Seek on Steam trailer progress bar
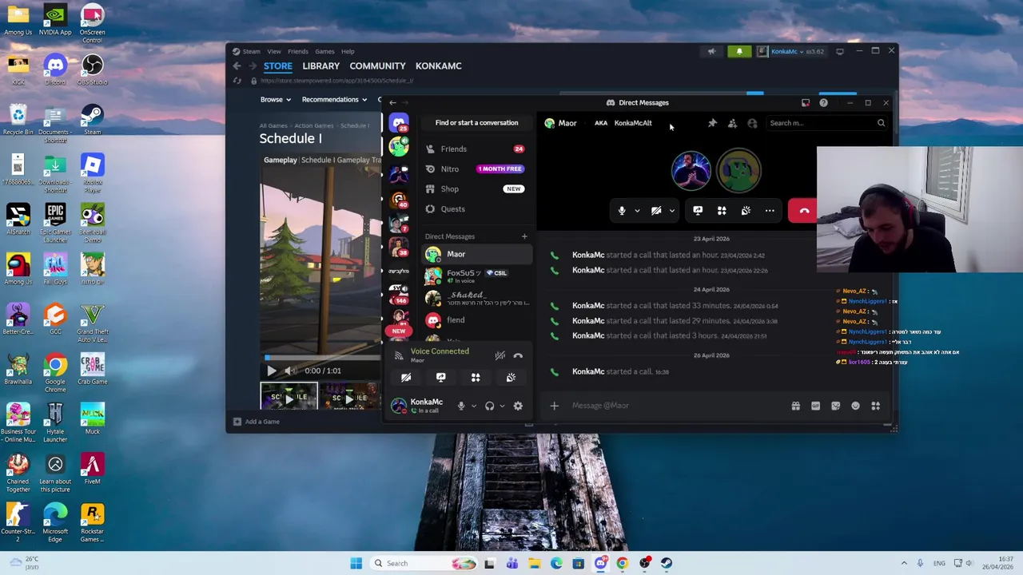Screen dimensions: 1023x575 point(322,358)
